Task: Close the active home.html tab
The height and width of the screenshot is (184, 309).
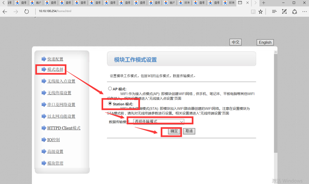Action: pos(248,3)
